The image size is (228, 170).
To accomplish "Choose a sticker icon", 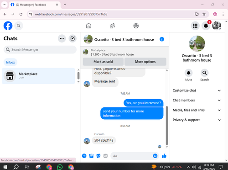I will coord(98,156).
